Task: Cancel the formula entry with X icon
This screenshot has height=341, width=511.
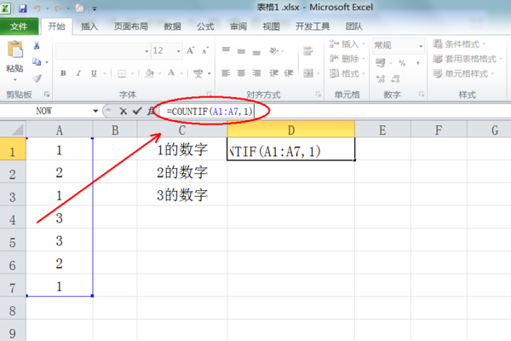Action: click(x=123, y=111)
